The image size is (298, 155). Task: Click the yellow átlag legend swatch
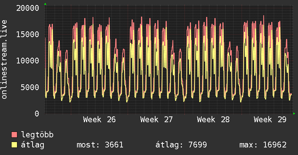[14, 145]
